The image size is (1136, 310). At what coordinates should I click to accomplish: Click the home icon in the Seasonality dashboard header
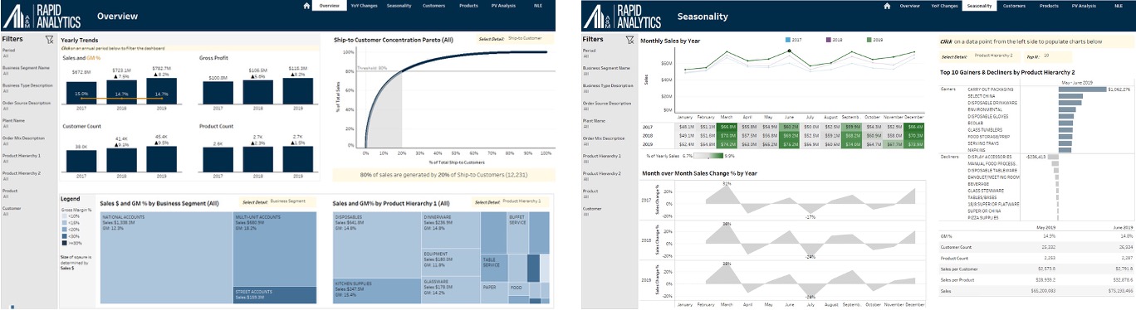click(887, 6)
